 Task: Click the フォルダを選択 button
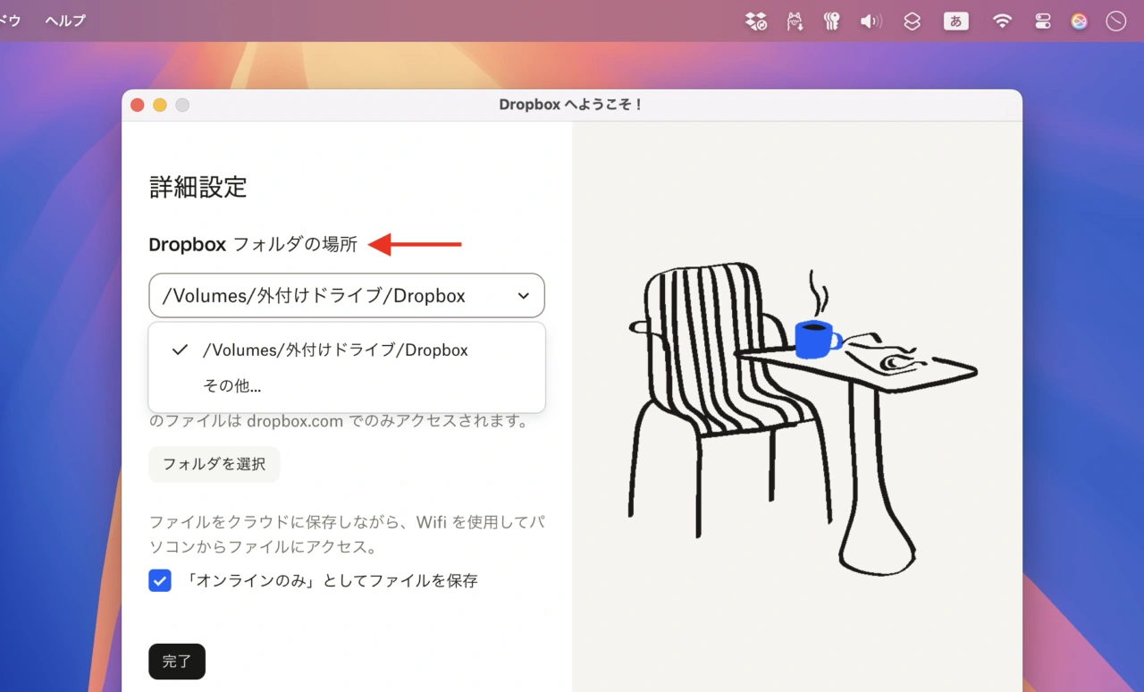214,465
